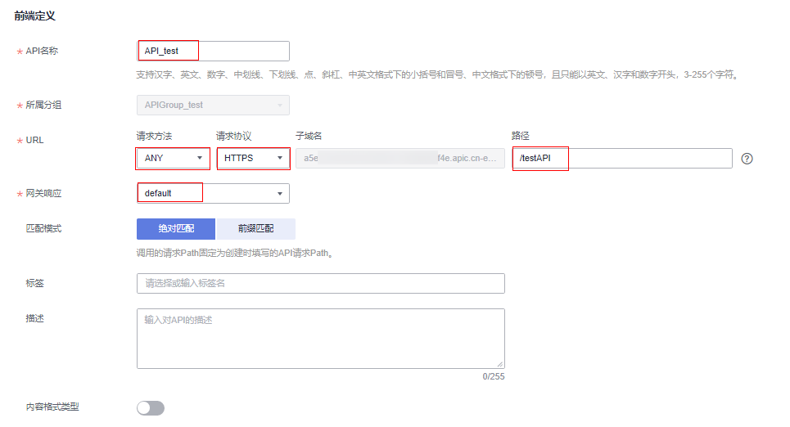Click the 0/255 character counter
Image resolution: width=790 pixels, height=427 pixels.
click(493, 377)
